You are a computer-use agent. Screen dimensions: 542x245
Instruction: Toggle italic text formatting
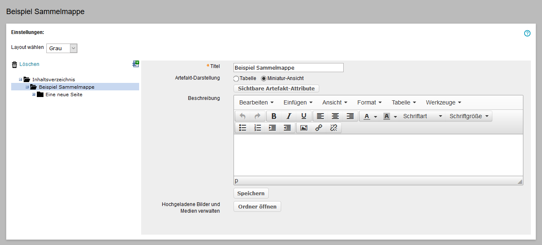coord(289,116)
